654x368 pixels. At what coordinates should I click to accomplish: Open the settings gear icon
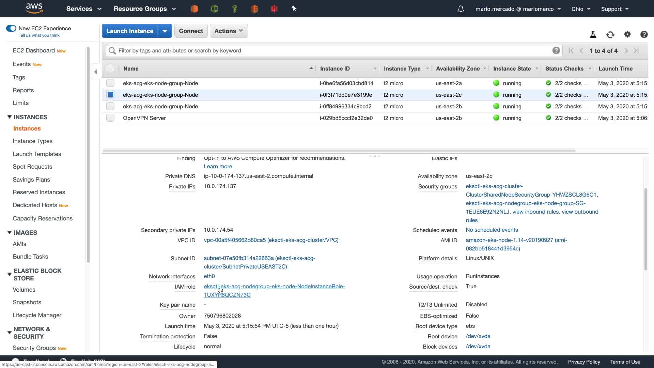pyautogui.click(x=627, y=34)
